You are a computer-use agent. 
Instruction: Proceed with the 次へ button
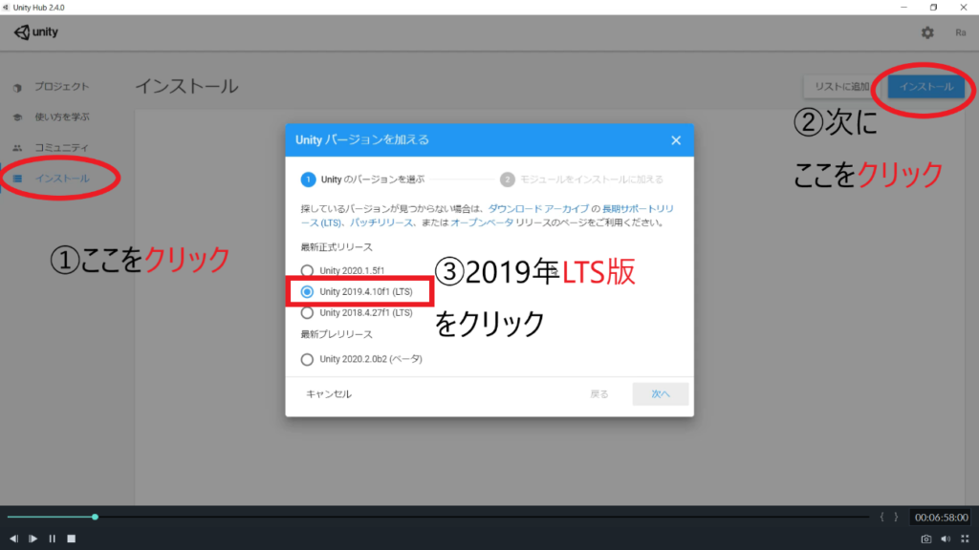point(661,394)
